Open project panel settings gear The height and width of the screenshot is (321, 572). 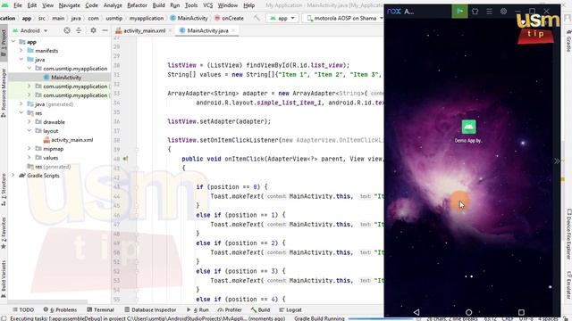point(93,30)
